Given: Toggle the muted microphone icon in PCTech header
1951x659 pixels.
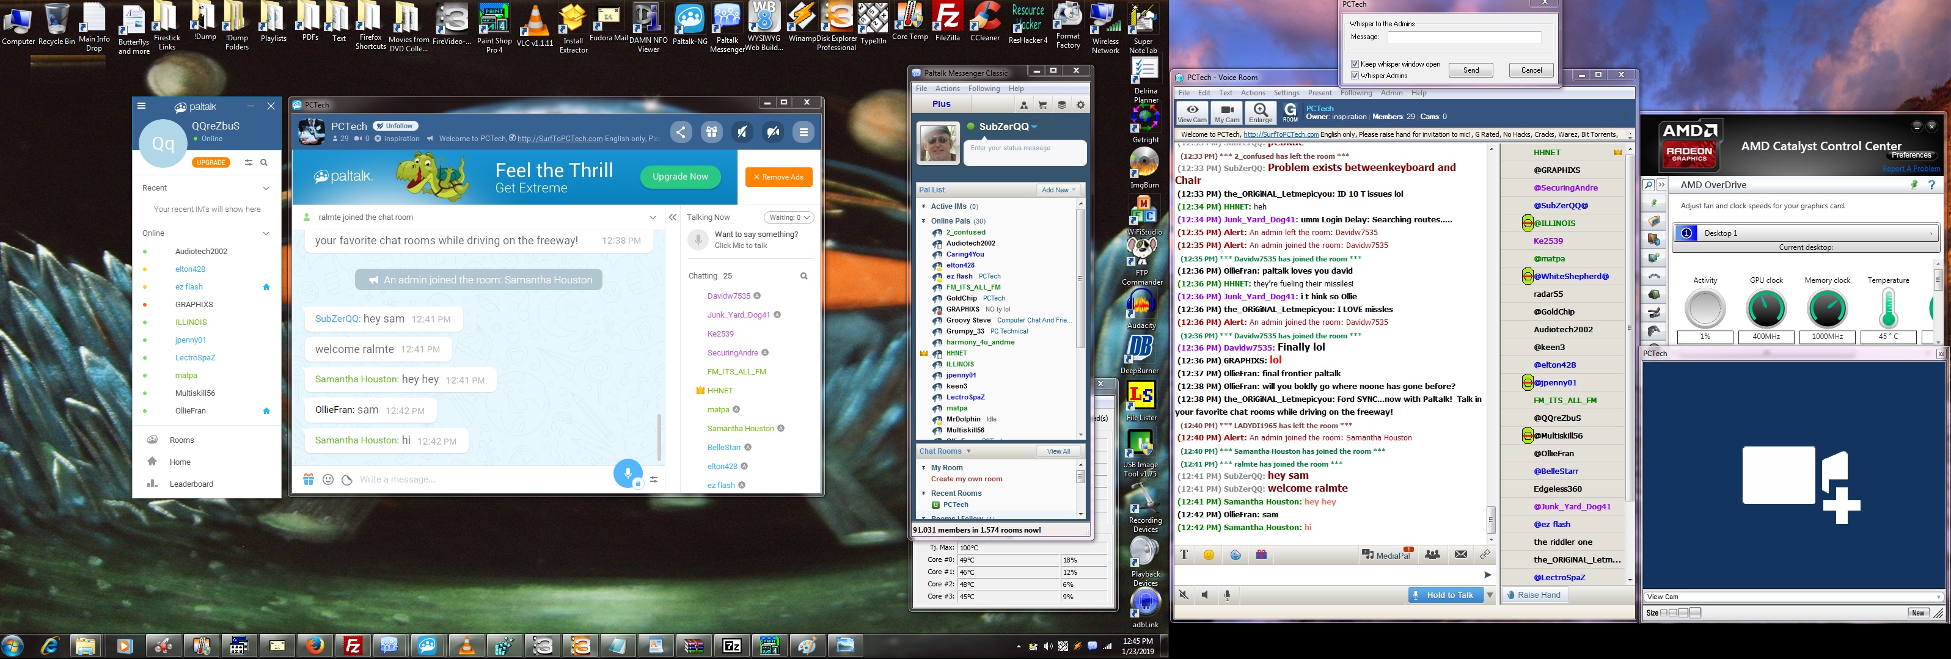Looking at the screenshot, I should point(774,133).
